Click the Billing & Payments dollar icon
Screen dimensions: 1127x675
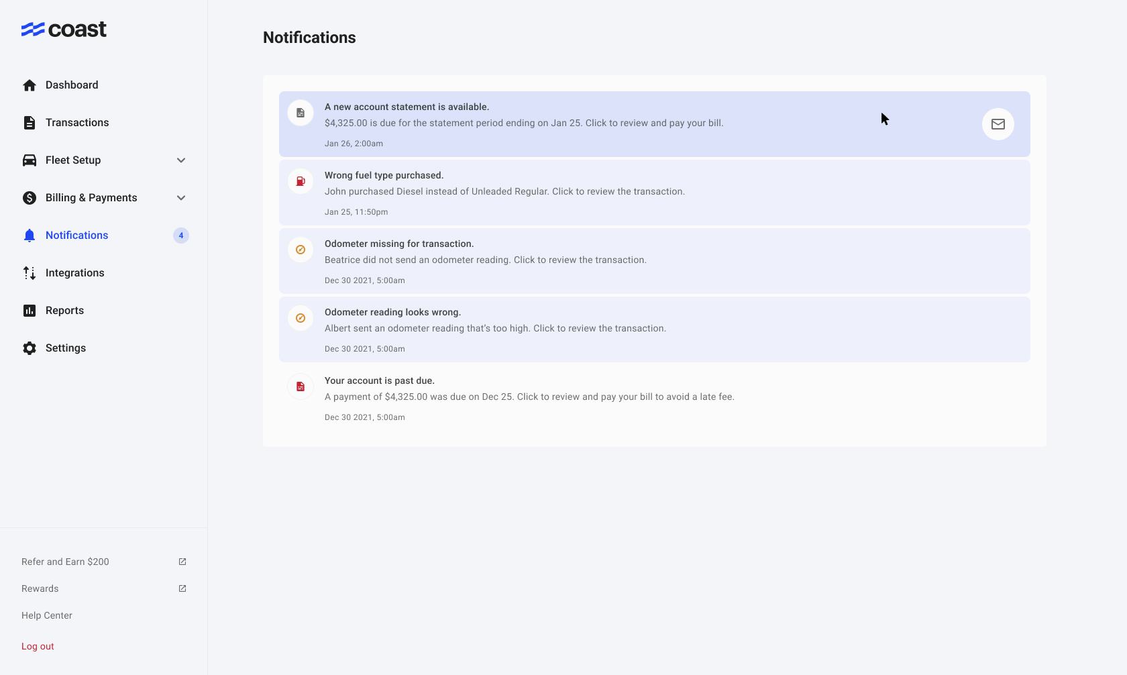[30, 197]
